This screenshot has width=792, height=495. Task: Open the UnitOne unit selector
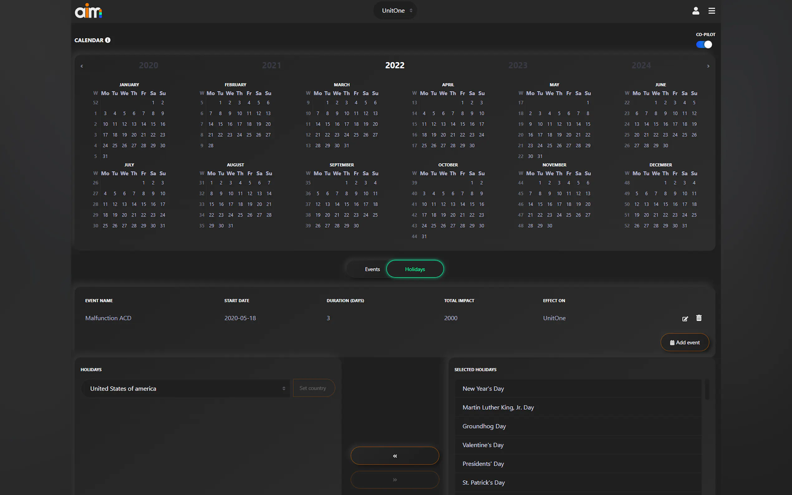(x=395, y=11)
